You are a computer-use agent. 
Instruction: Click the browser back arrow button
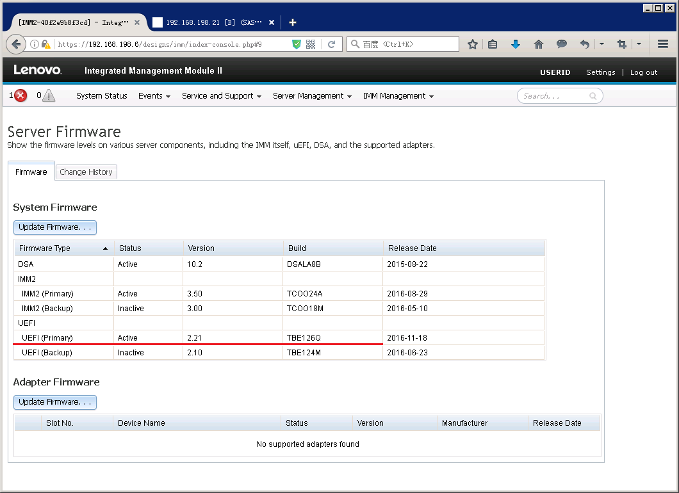click(16, 44)
